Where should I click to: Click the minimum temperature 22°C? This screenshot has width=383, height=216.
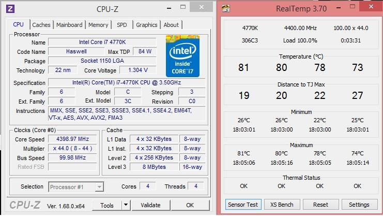320,120
